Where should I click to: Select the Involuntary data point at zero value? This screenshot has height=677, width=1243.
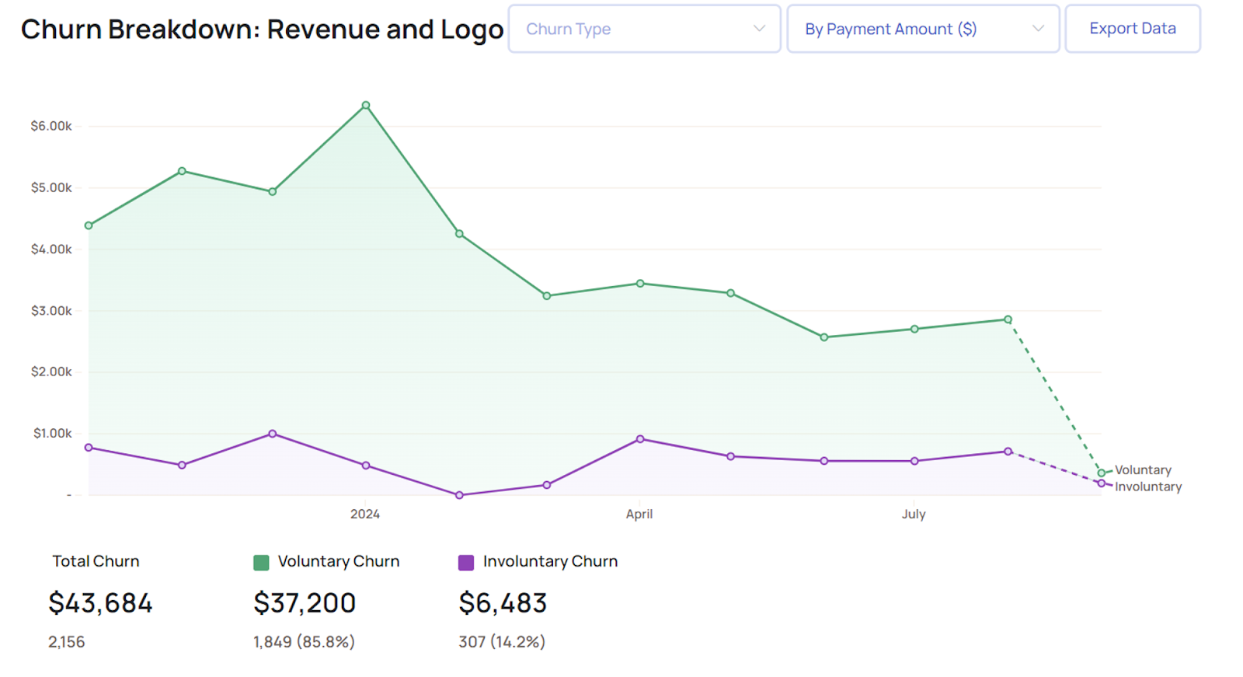click(x=459, y=495)
